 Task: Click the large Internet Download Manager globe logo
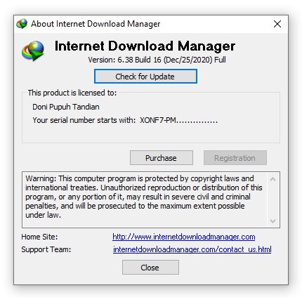coord(33,51)
